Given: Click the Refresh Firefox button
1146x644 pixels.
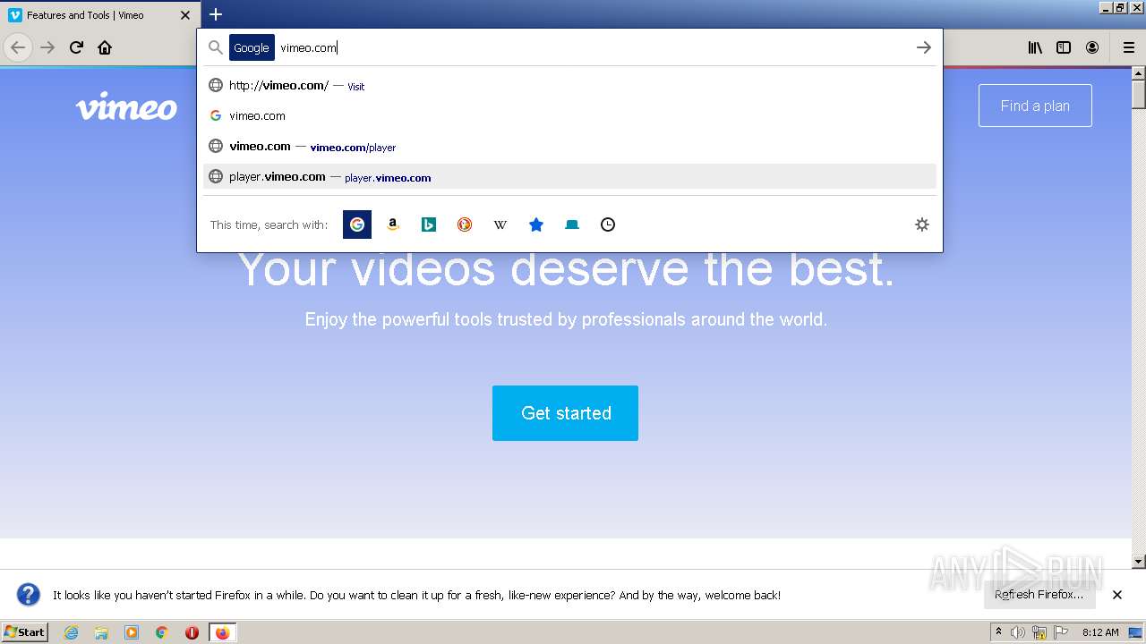Looking at the screenshot, I should tap(1039, 594).
